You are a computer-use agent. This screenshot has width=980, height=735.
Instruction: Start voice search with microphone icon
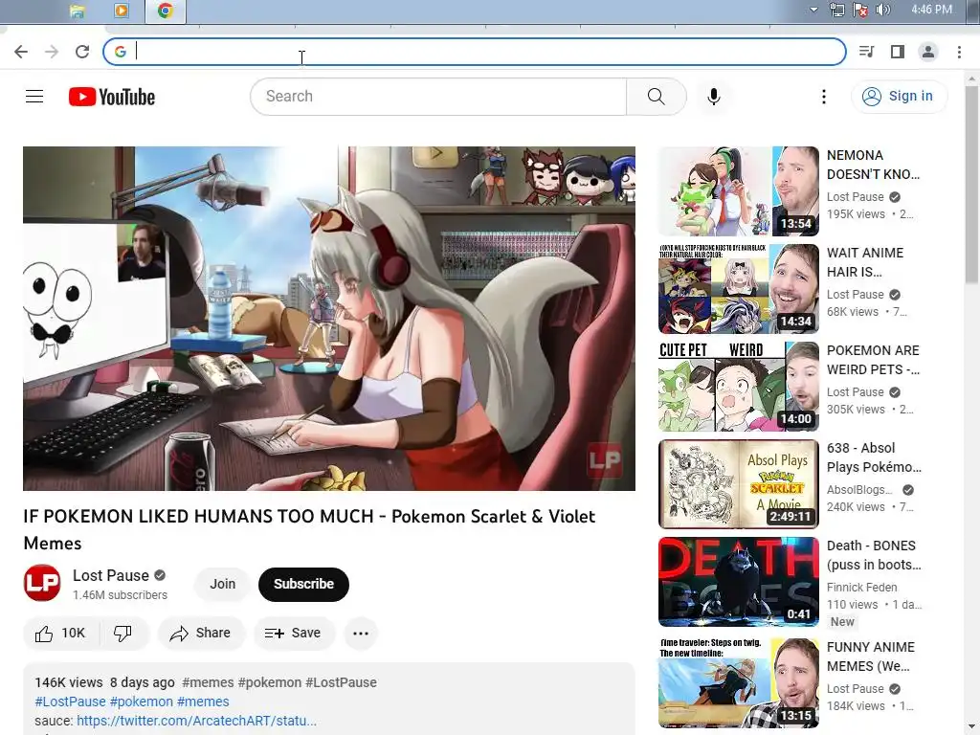(714, 97)
